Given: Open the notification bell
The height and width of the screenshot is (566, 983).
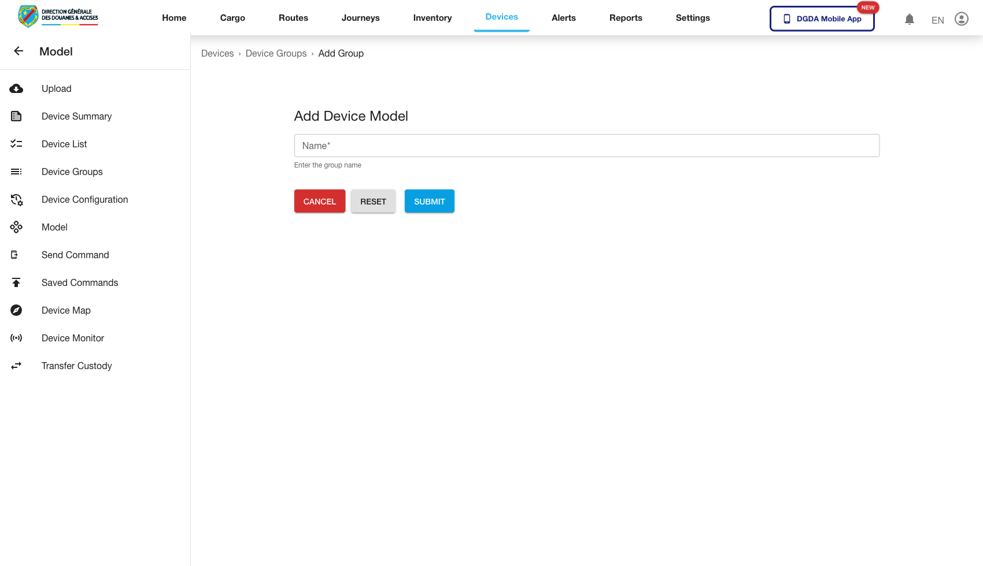Looking at the screenshot, I should point(910,19).
